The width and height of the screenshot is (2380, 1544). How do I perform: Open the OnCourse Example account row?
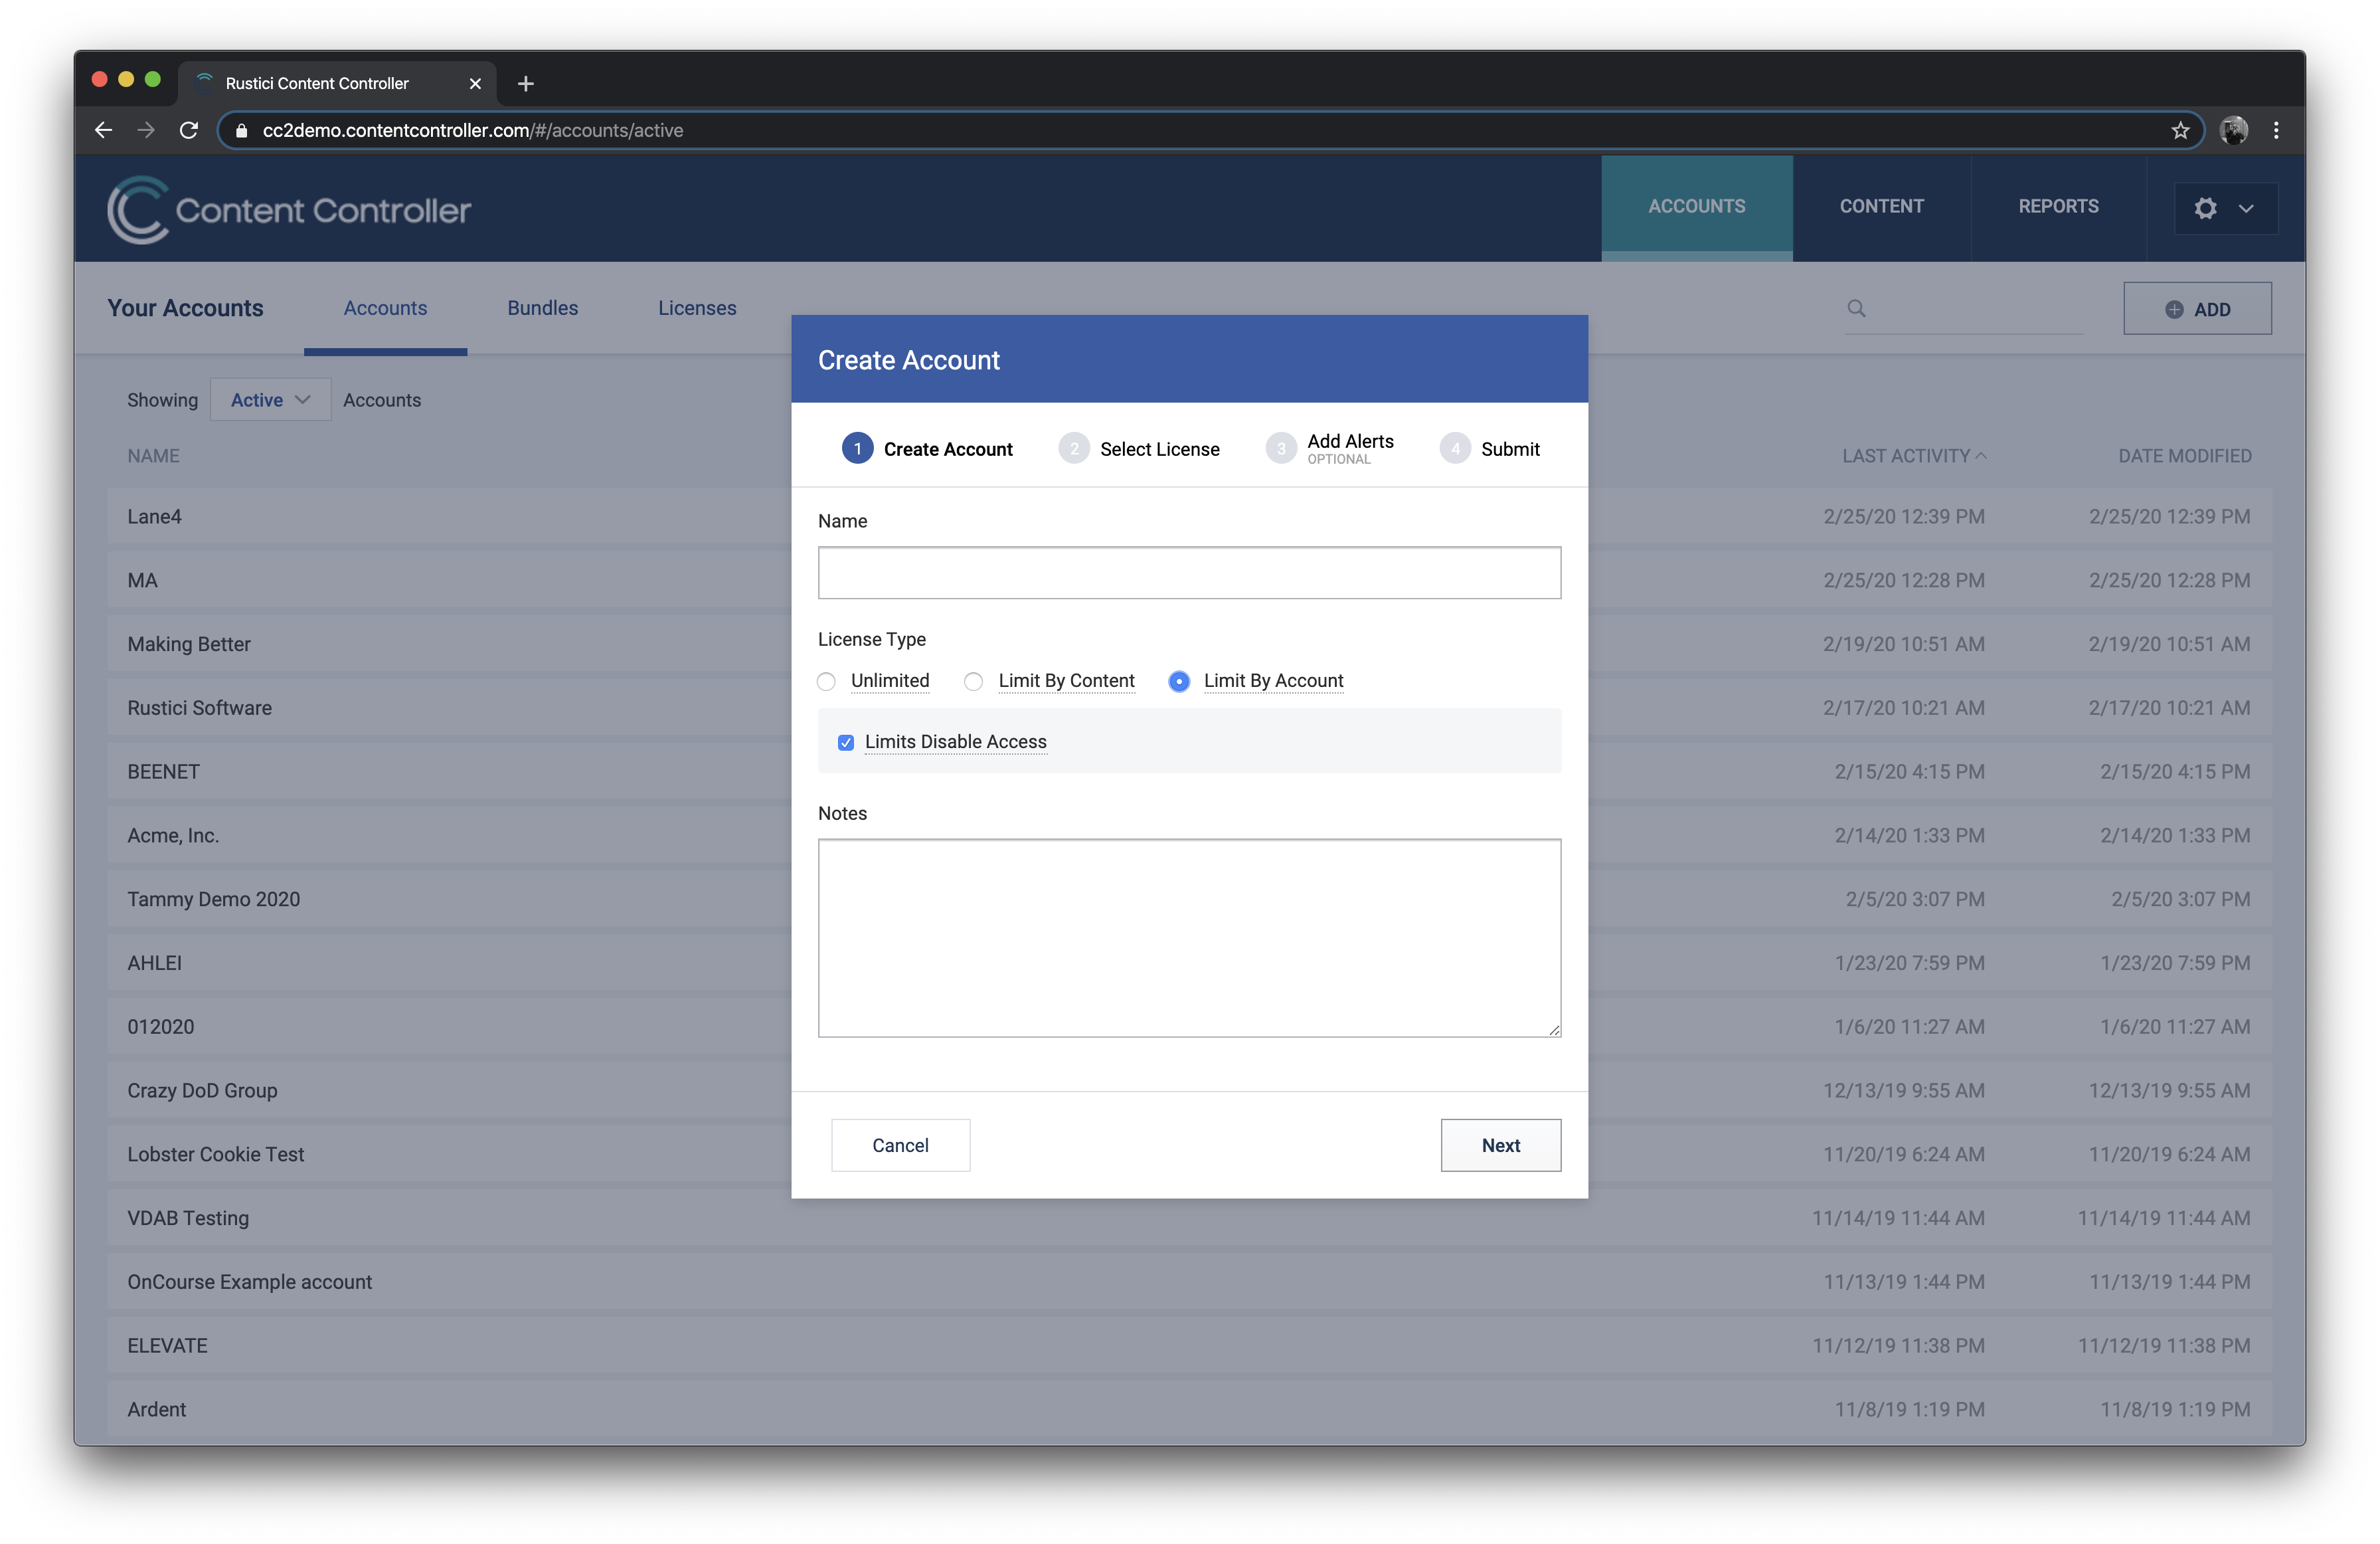(x=1189, y=1282)
